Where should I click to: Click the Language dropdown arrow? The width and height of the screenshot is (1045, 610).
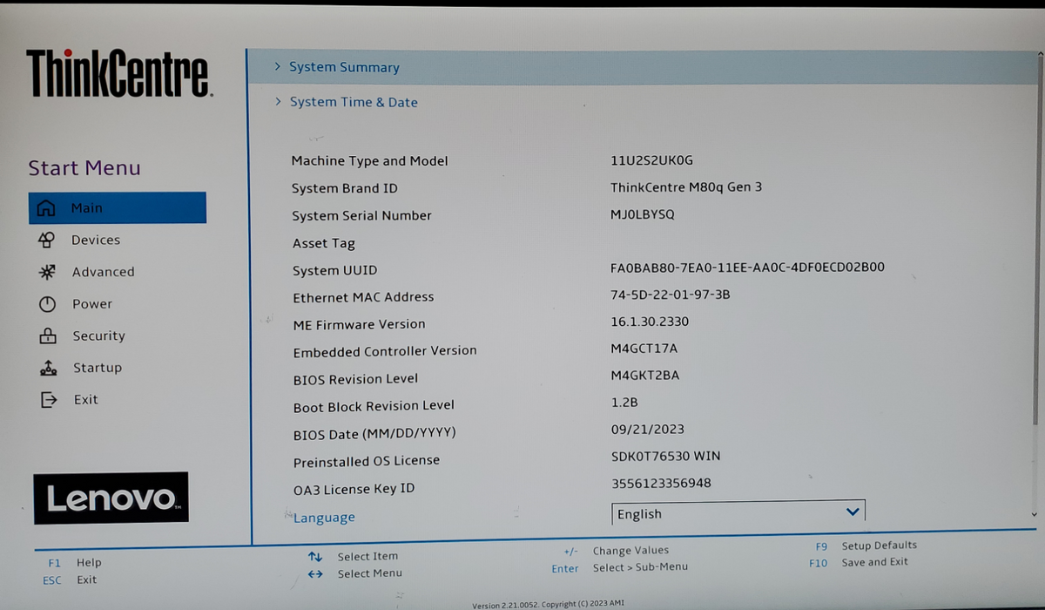[x=853, y=512]
